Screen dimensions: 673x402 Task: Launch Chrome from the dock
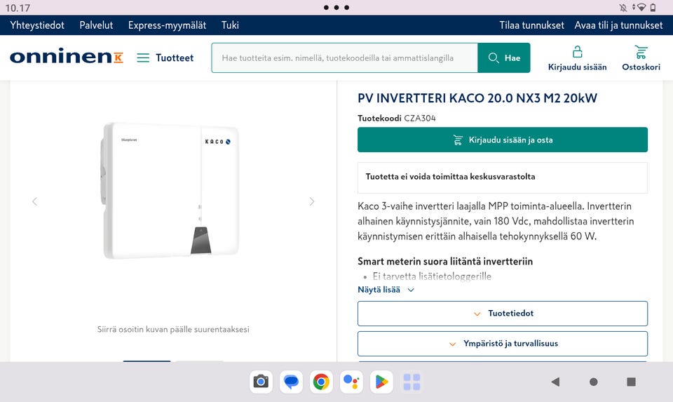coord(321,382)
